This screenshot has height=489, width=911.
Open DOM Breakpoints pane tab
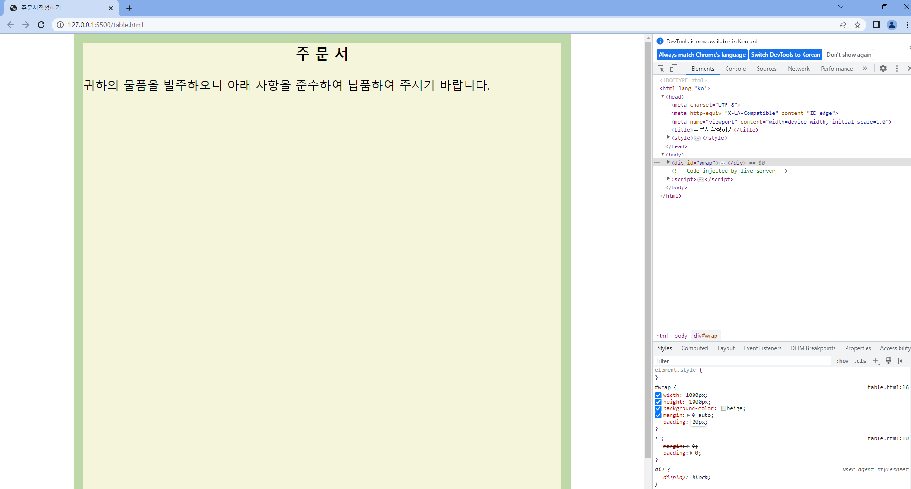point(813,348)
